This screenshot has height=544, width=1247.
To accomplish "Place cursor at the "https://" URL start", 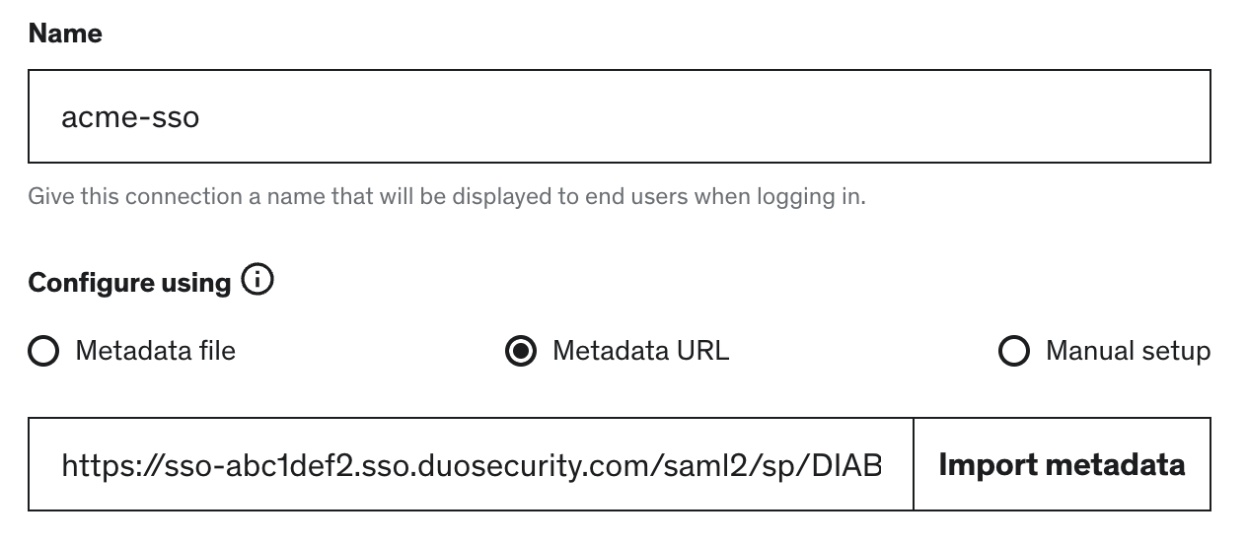I will (63, 464).
